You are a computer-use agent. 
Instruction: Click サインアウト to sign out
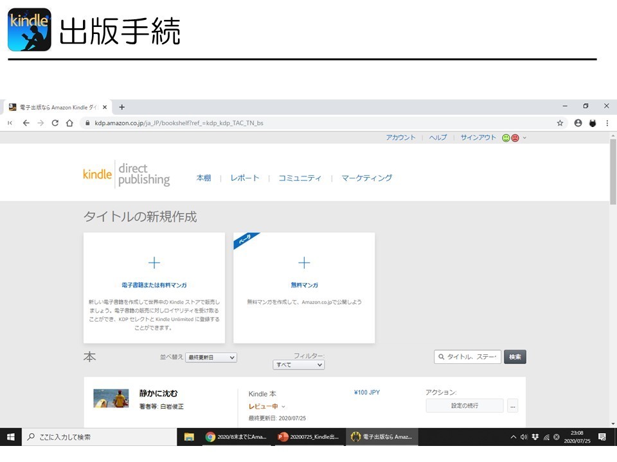pyautogui.click(x=478, y=137)
